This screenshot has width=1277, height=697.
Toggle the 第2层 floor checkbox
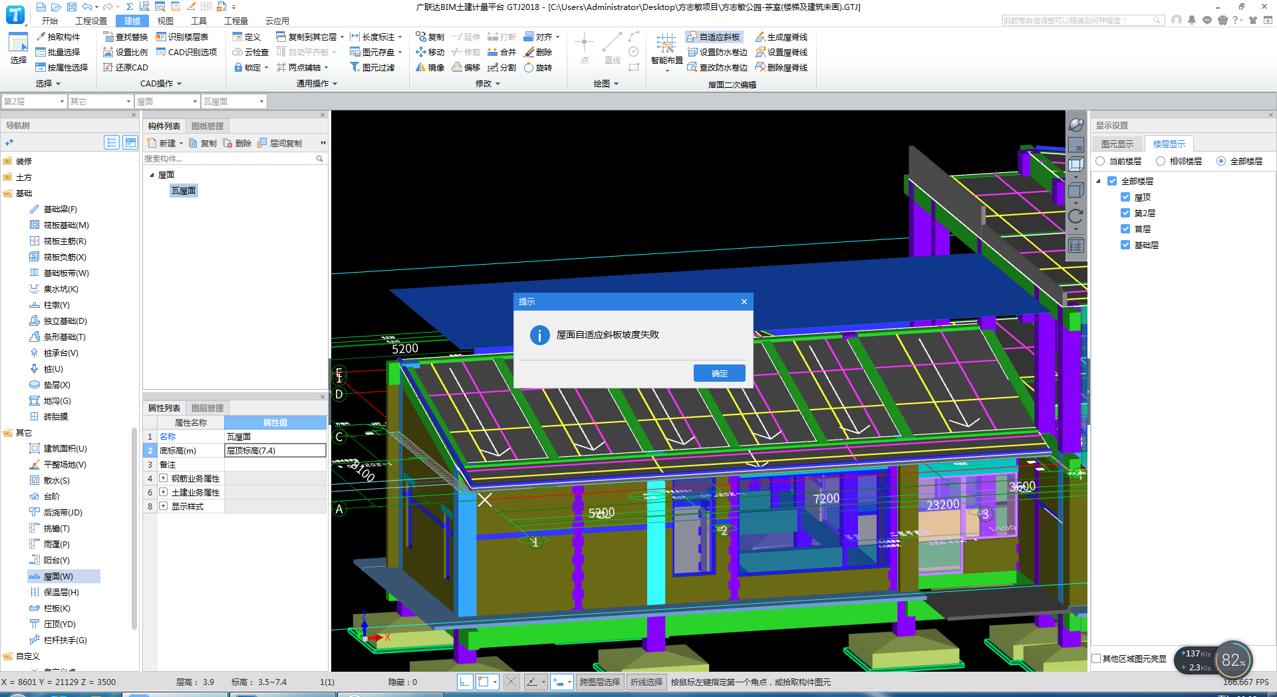point(1125,213)
